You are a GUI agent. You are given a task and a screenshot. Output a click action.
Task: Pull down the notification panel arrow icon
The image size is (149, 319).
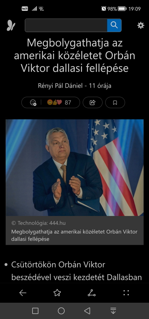[x=113, y=311]
